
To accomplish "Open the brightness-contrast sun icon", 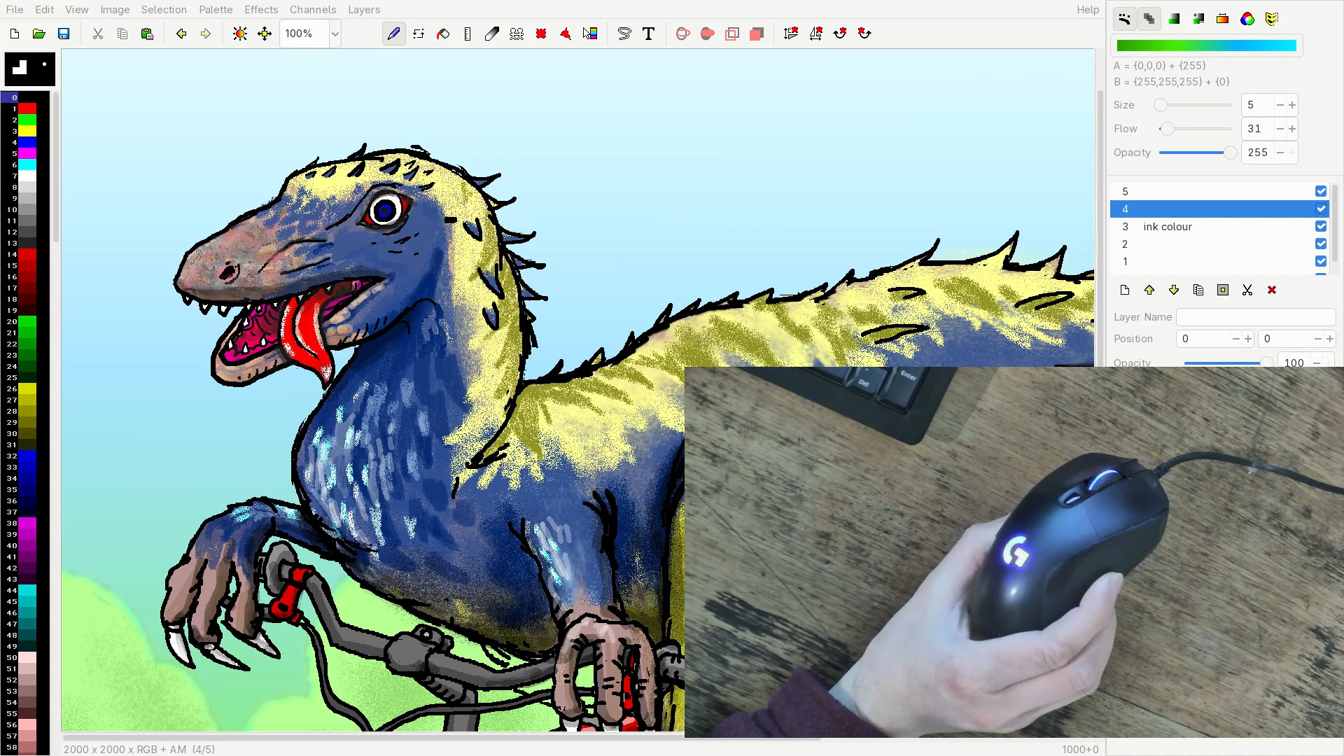I will coord(239,34).
